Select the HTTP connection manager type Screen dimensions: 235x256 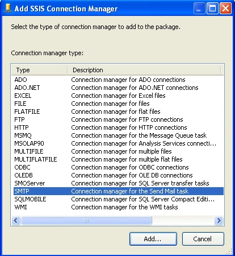119,127
